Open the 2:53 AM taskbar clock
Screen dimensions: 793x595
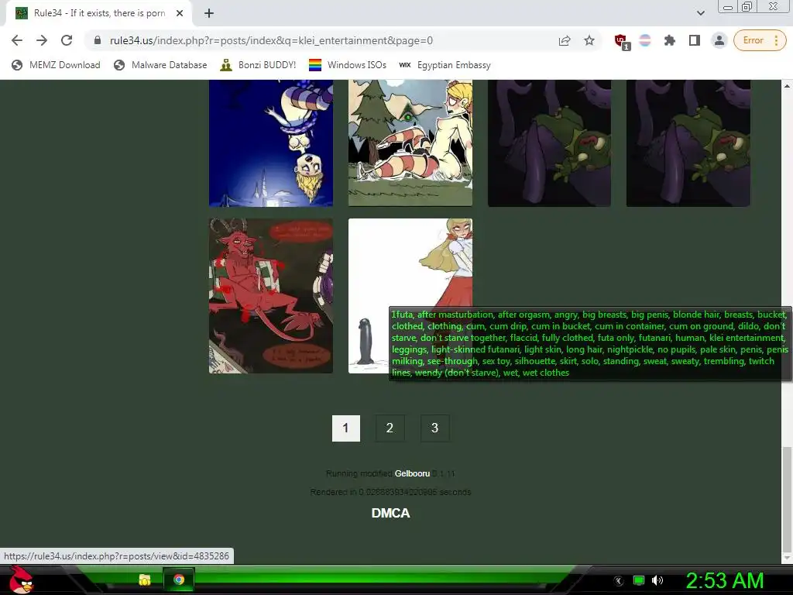coord(725,581)
